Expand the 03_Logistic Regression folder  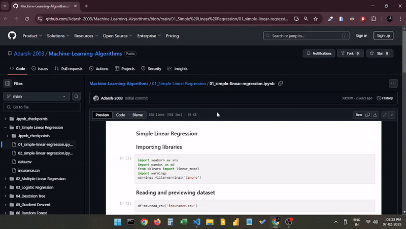5,187
